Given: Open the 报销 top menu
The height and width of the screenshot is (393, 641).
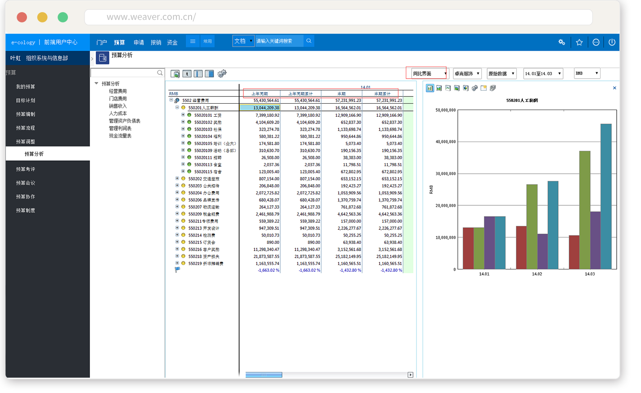Looking at the screenshot, I should pyautogui.click(x=156, y=42).
